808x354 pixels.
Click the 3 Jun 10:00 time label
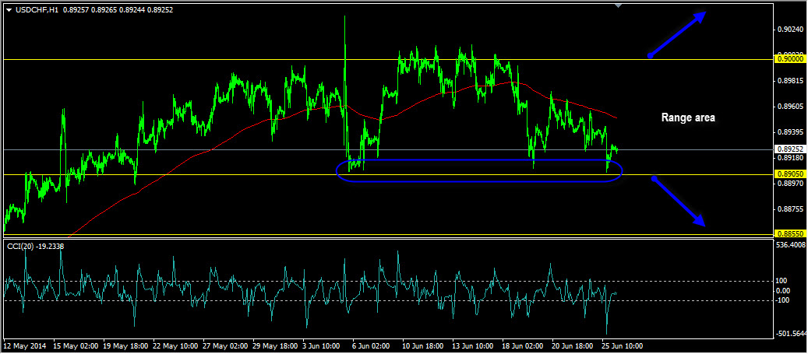[322, 345]
